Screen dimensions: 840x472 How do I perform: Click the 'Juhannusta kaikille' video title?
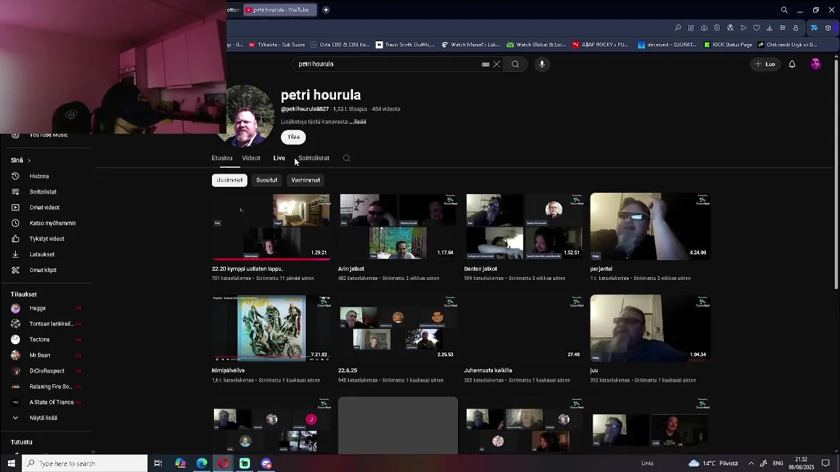[x=488, y=370]
